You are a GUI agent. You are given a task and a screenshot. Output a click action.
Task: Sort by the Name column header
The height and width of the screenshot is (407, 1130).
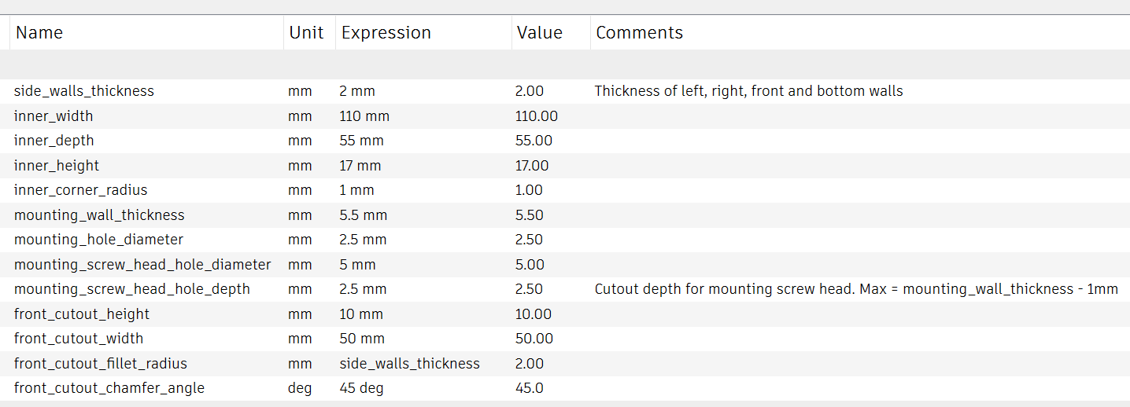[39, 33]
